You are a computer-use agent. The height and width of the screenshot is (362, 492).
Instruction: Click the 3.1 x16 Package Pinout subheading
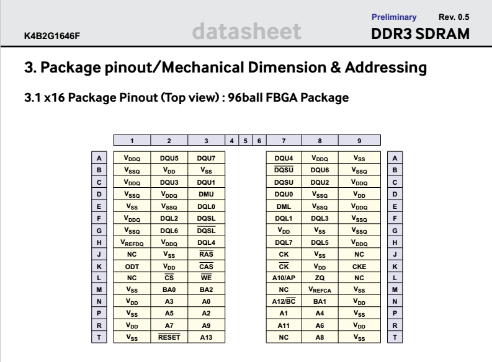pyautogui.click(x=186, y=97)
